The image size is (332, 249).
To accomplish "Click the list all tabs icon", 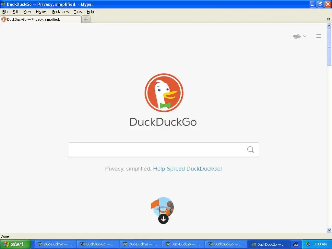I will pos(329,19).
